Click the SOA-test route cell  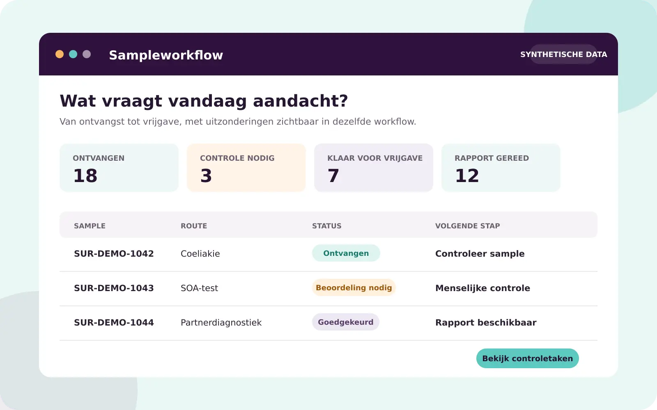click(199, 288)
